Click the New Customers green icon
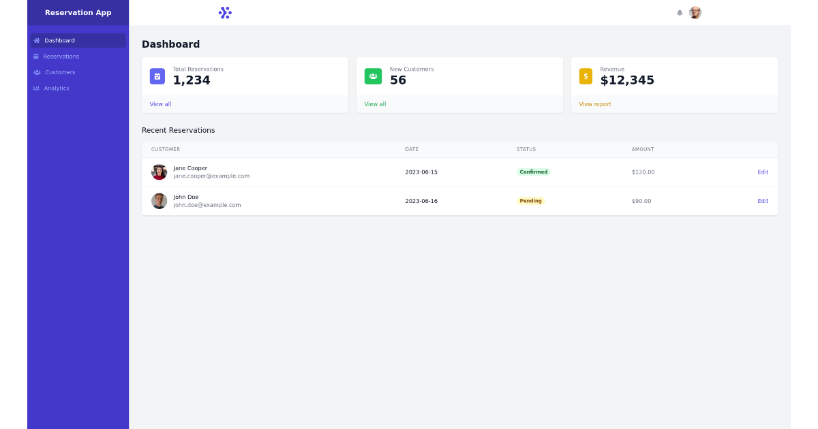This screenshot has height=429, width=818. [x=373, y=76]
